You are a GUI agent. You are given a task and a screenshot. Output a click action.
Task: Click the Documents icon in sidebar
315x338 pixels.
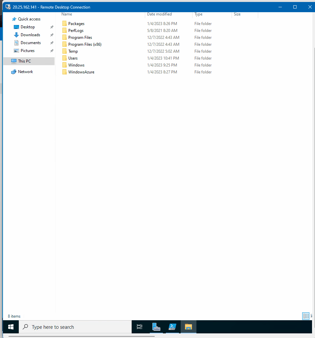tap(16, 43)
